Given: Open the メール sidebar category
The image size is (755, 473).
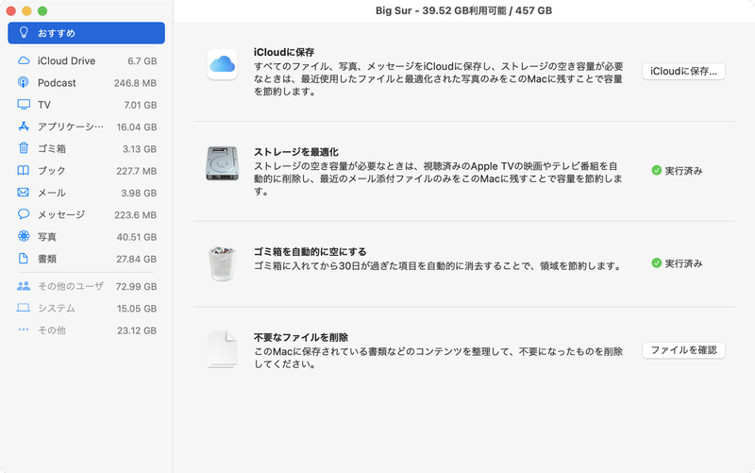Looking at the screenshot, I should point(87,193).
